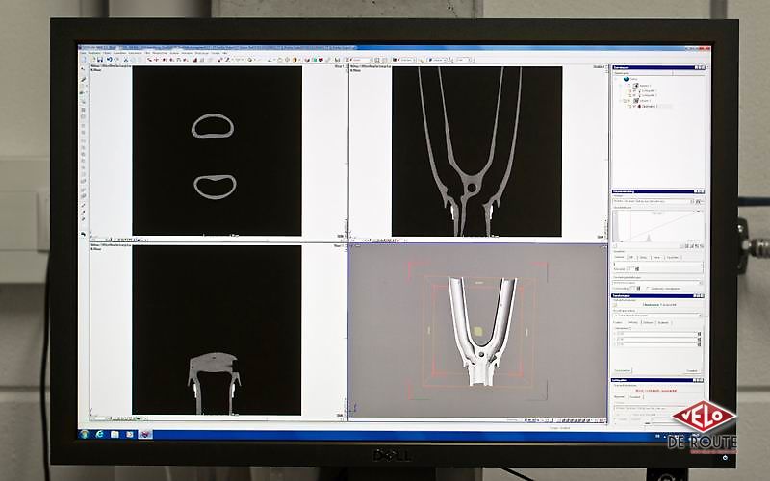Select the blue globe Scene root node
770x481 pixels.
627,79
